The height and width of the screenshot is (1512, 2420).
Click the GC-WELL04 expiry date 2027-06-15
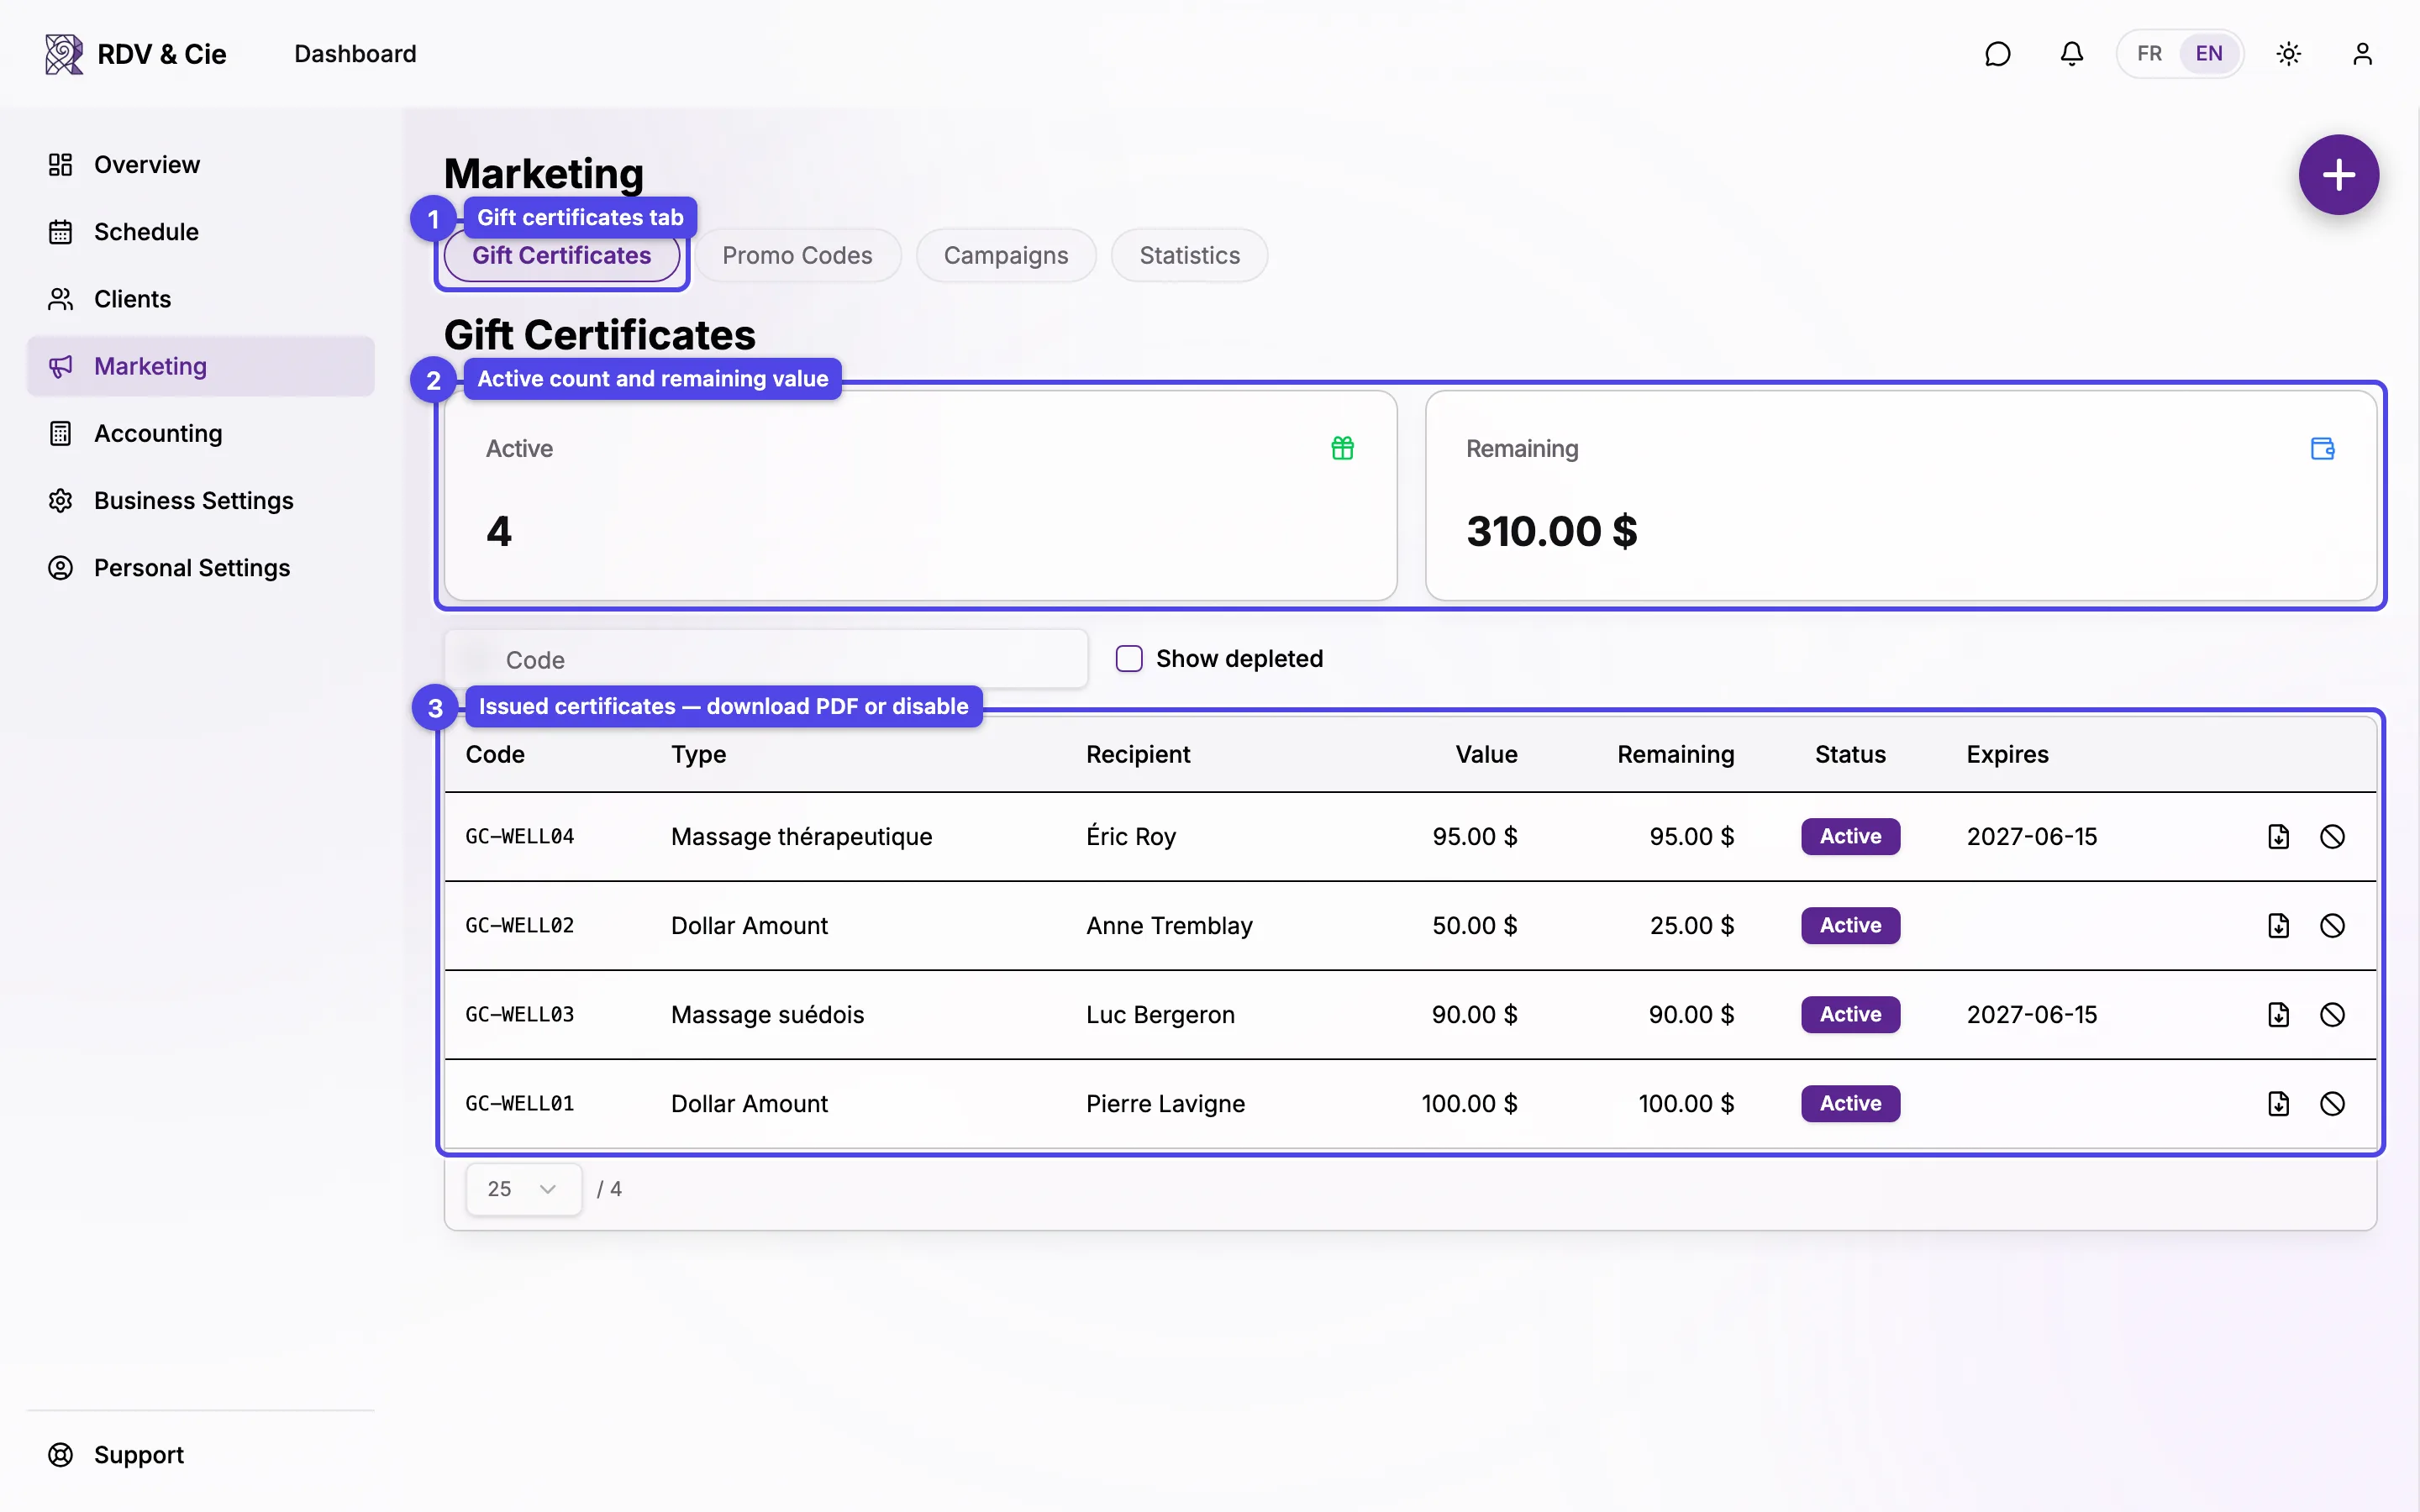2031,837
